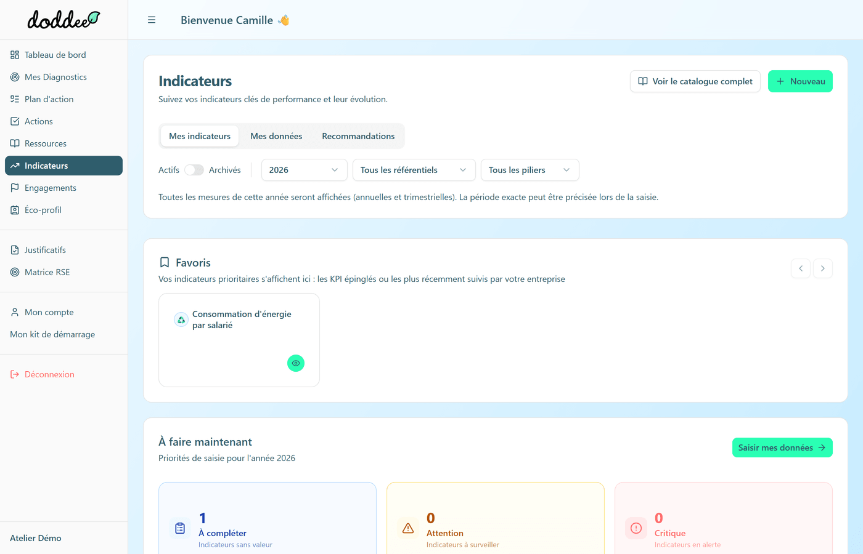Open the 2026 year dropdown
This screenshot has width=863, height=554.
coord(305,170)
